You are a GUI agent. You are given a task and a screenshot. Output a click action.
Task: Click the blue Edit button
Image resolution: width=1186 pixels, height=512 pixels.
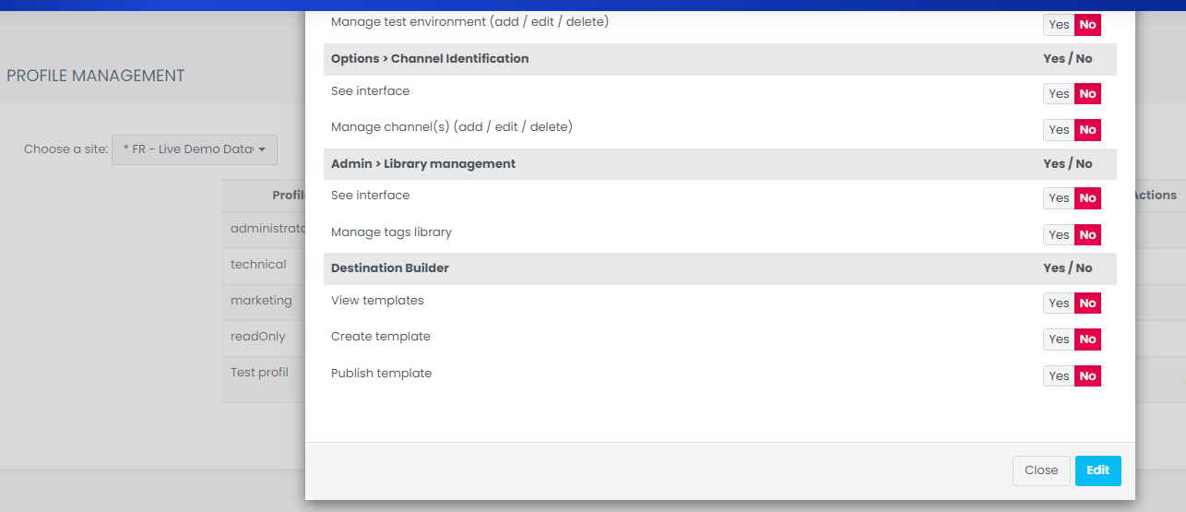[x=1097, y=470]
